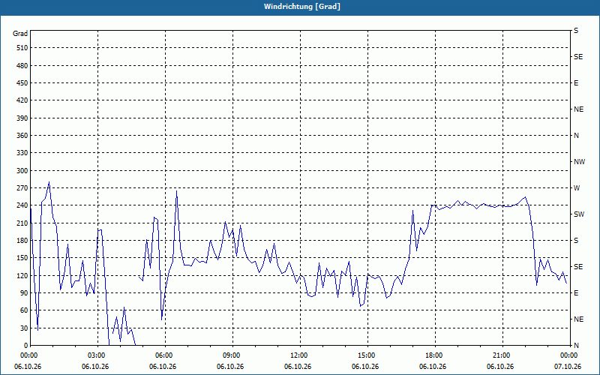The width and height of the screenshot is (600, 375).
Task: Select the W compass label
Action: click(577, 188)
